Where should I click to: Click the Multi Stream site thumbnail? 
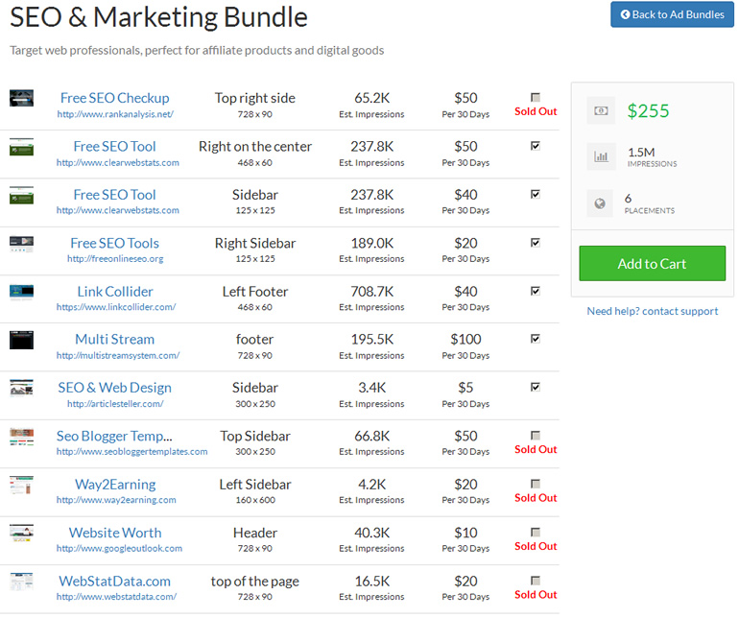[x=22, y=340]
